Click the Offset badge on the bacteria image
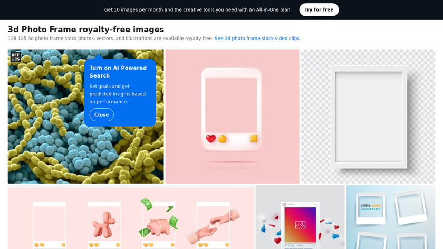This screenshot has width=443, height=249. click(x=15, y=57)
